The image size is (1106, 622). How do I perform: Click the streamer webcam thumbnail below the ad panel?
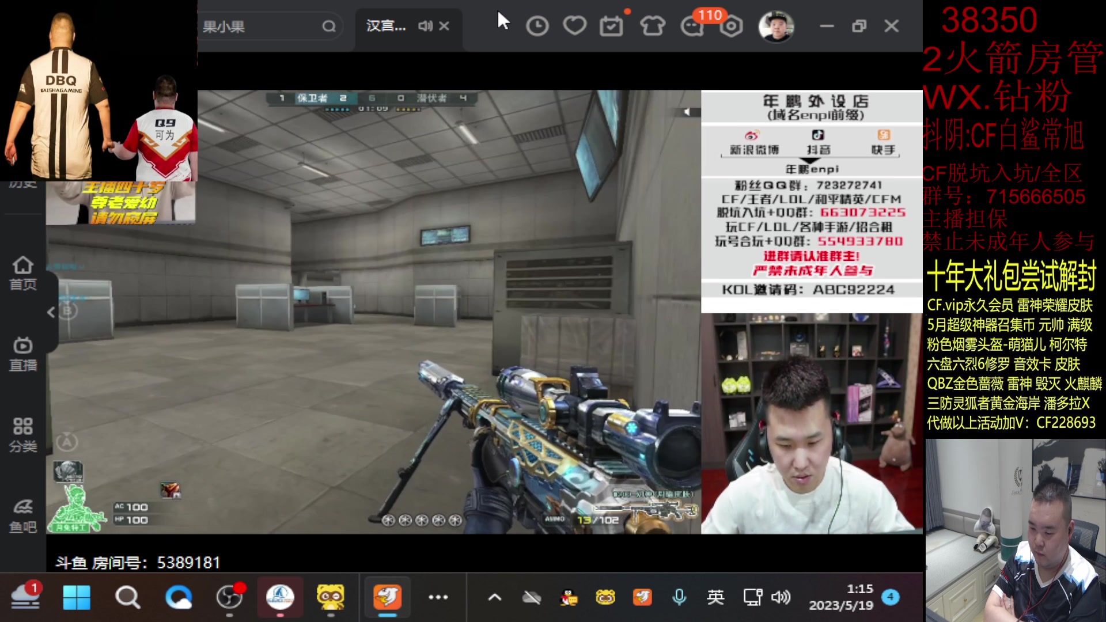(812, 423)
